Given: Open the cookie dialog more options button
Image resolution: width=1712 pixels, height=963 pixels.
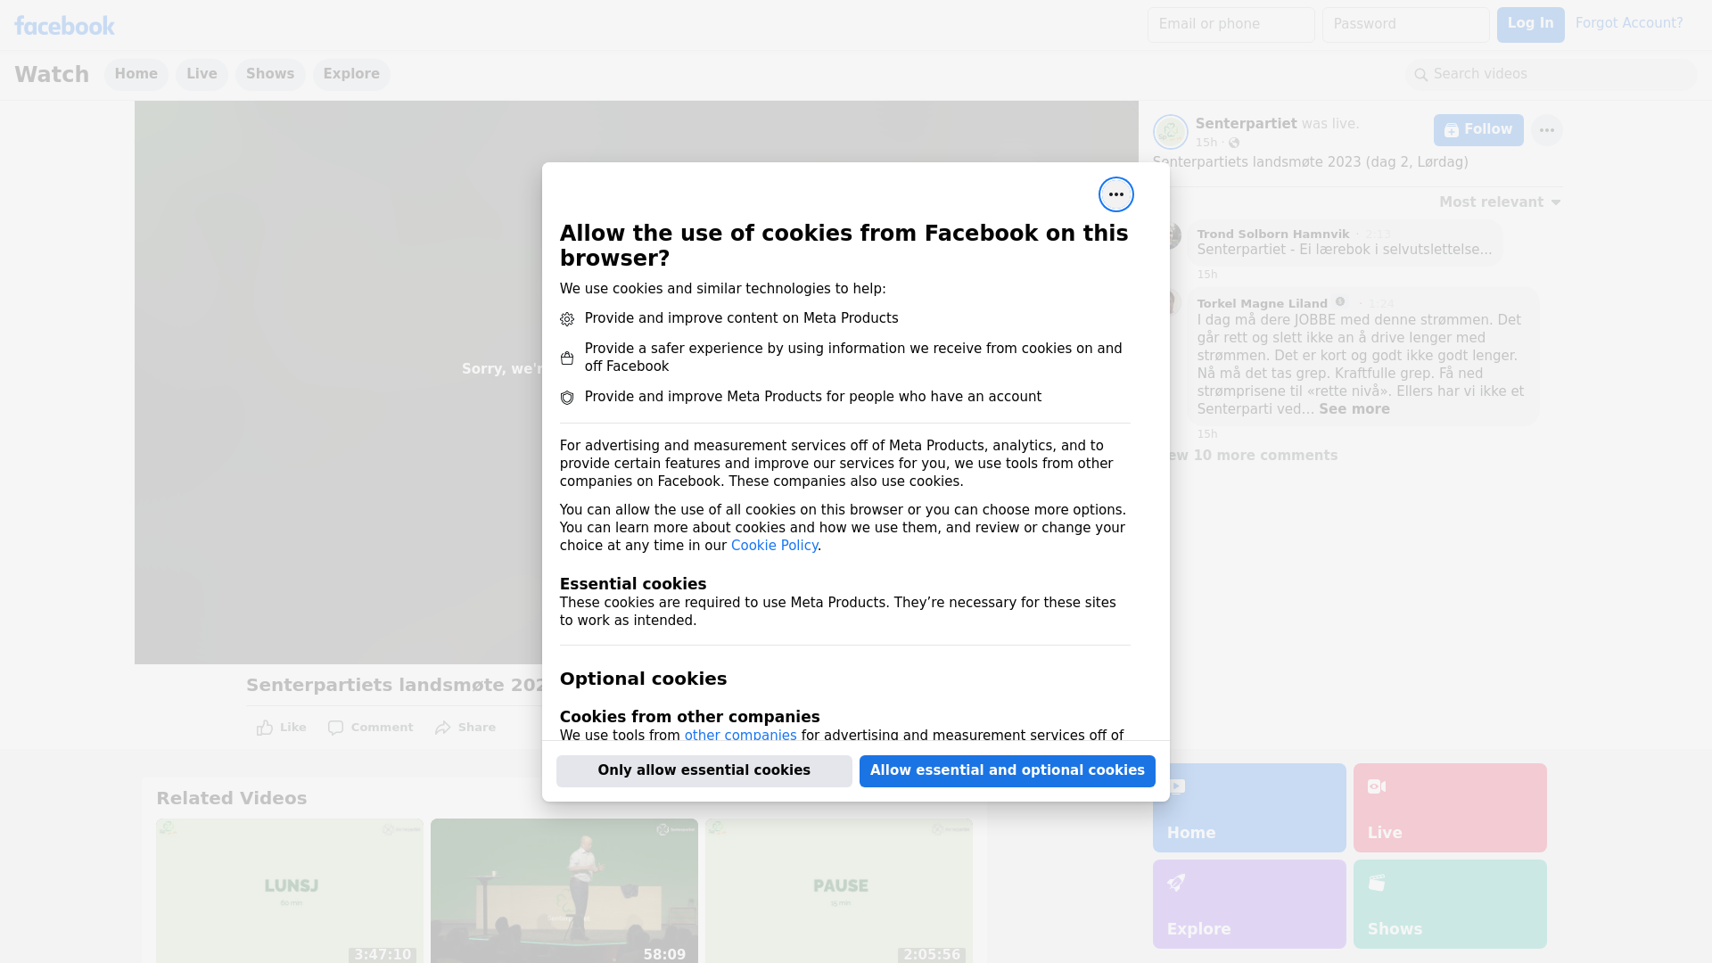Looking at the screenshot, I should click(1115, 194).
